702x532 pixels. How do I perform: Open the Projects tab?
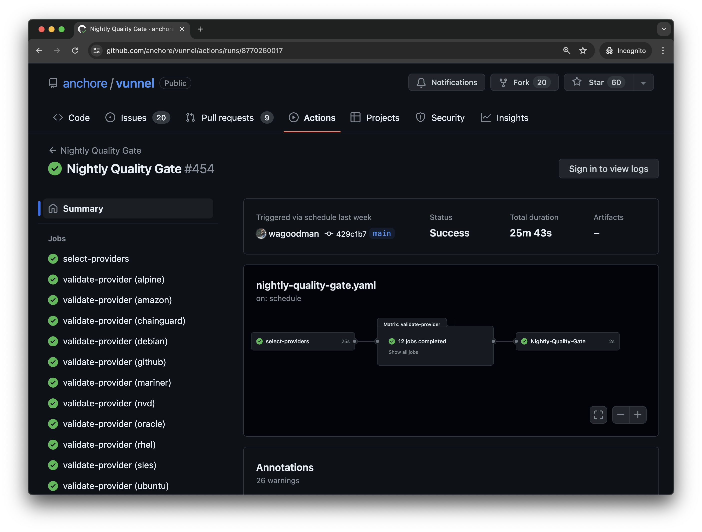coord(375,118)
